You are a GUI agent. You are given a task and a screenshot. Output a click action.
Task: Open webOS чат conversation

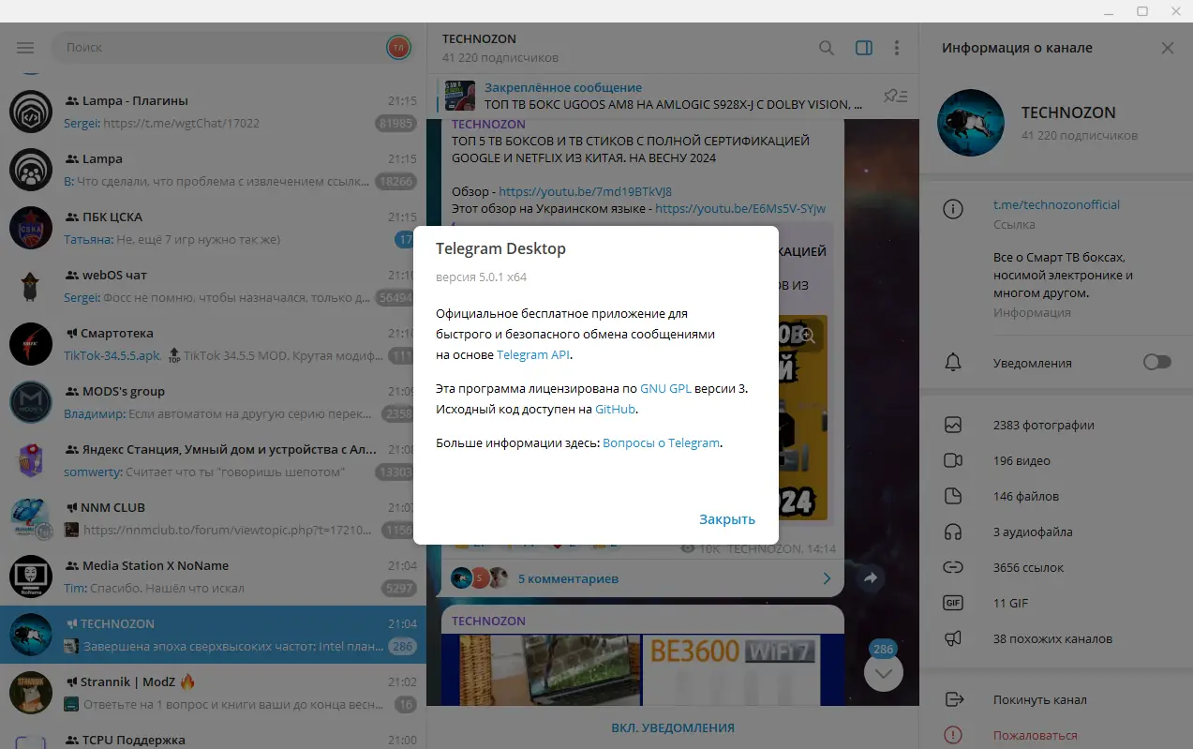pyautogui.click(x=213, y=286)
